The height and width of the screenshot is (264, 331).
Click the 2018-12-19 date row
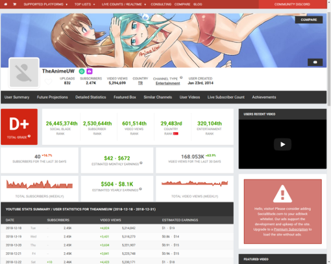coord(117,237)
